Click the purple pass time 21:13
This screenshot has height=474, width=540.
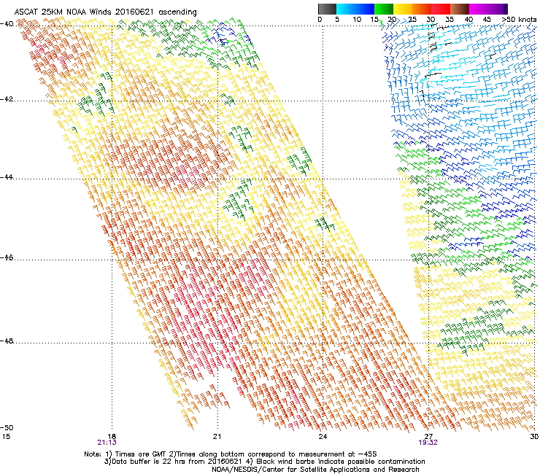(x=107, y=443)
